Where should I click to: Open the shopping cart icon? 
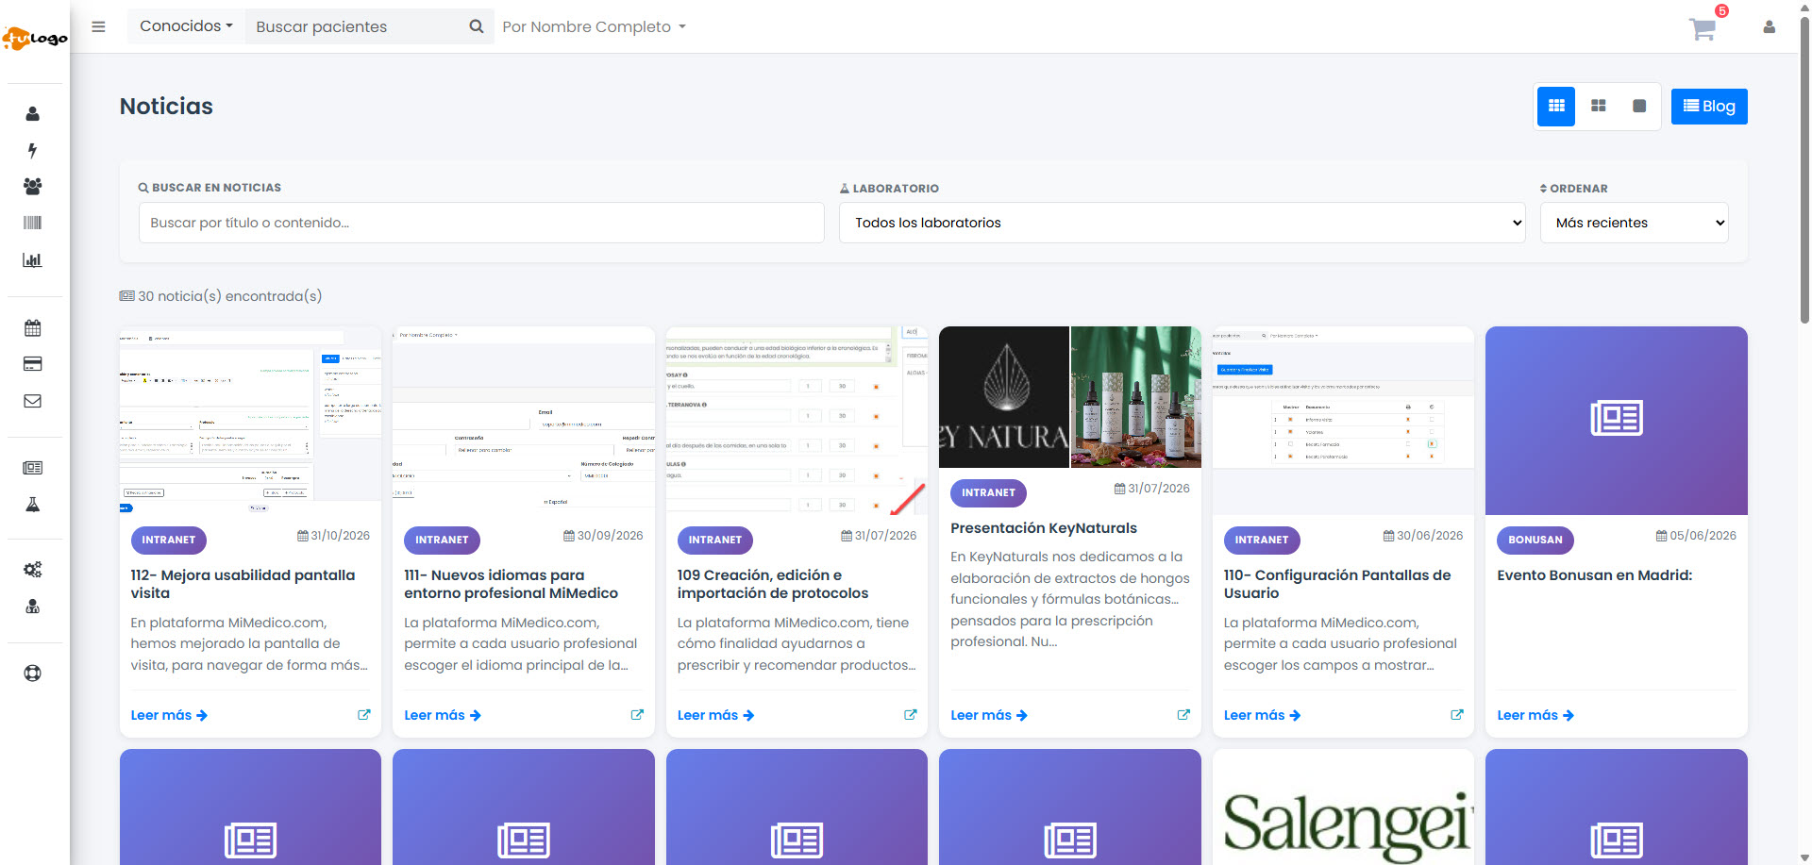(1703, 29)
